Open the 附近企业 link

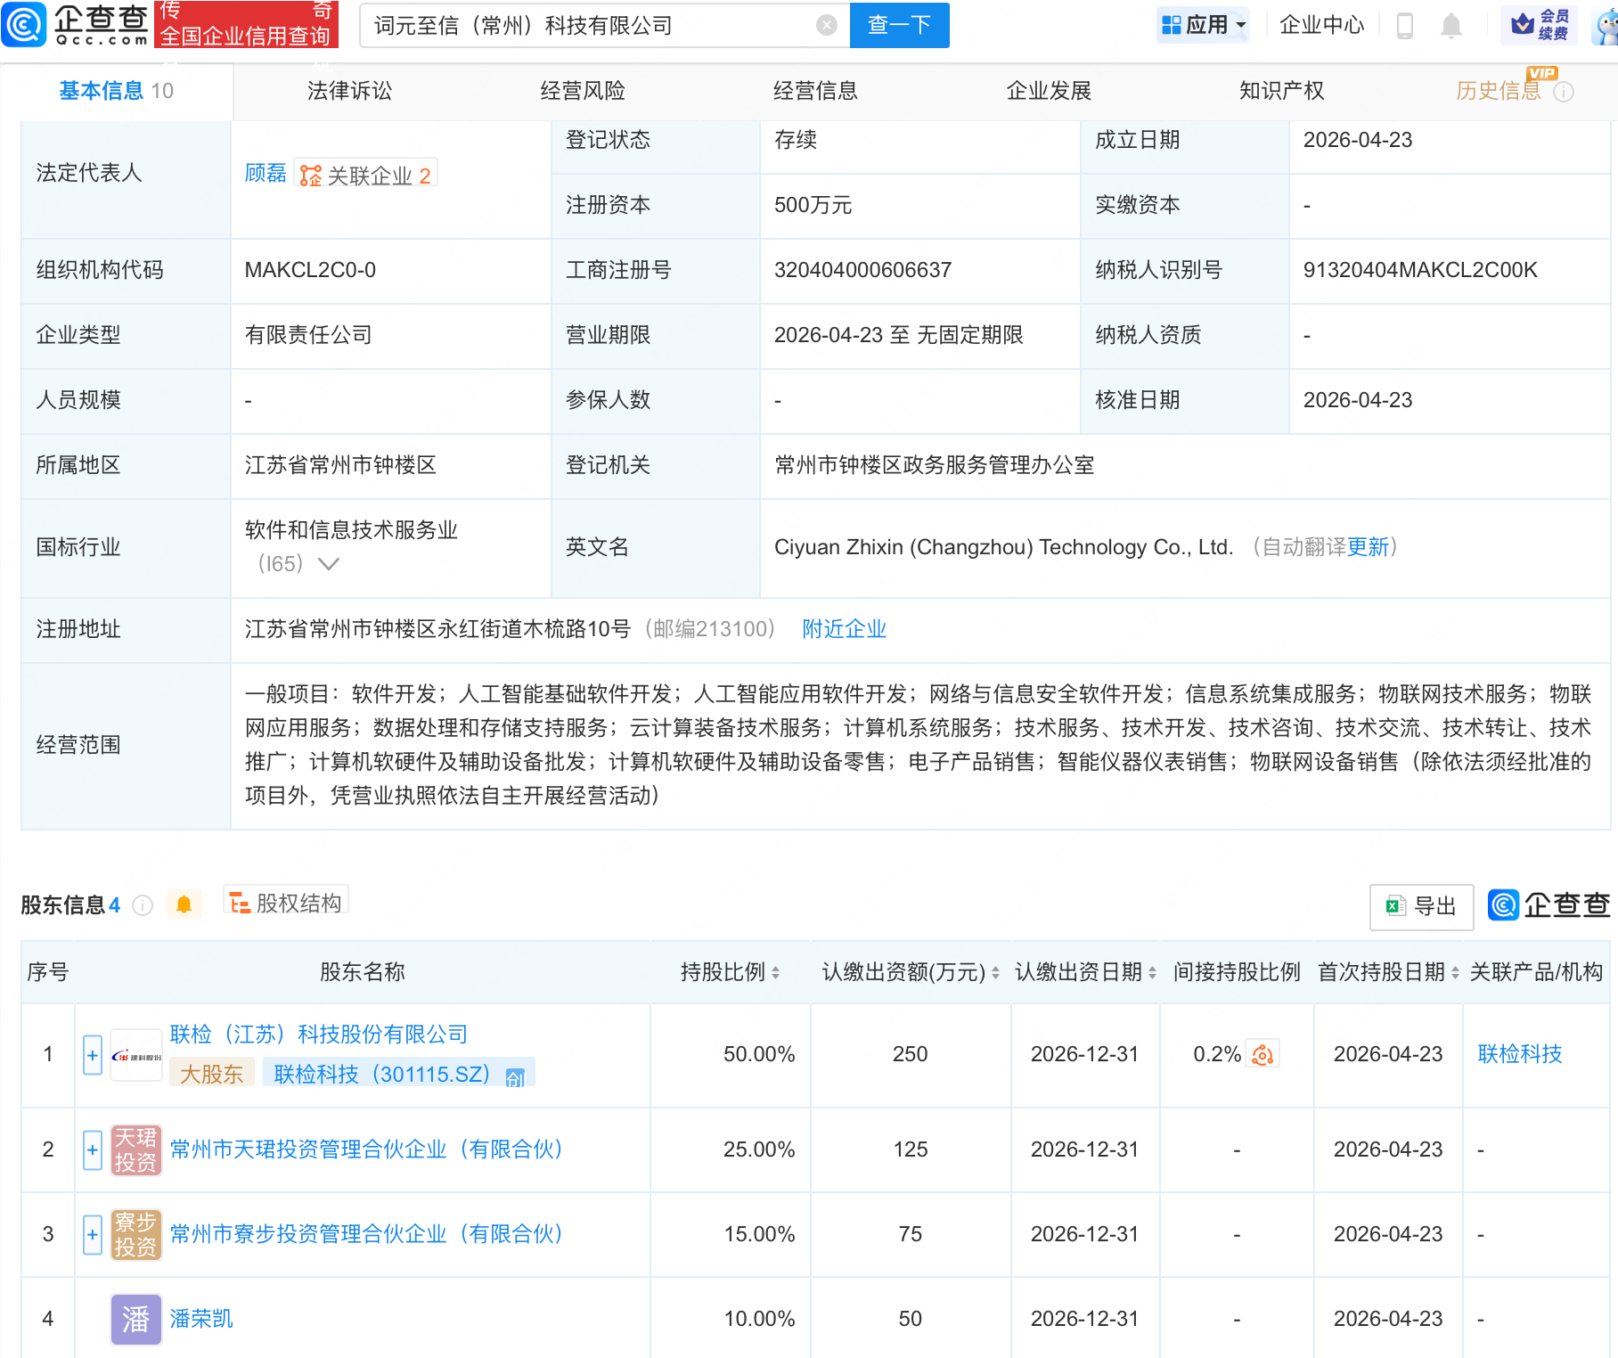point(843,629)
